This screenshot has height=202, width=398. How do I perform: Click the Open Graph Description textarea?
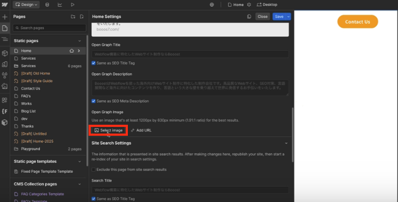[x=190, y=88]
